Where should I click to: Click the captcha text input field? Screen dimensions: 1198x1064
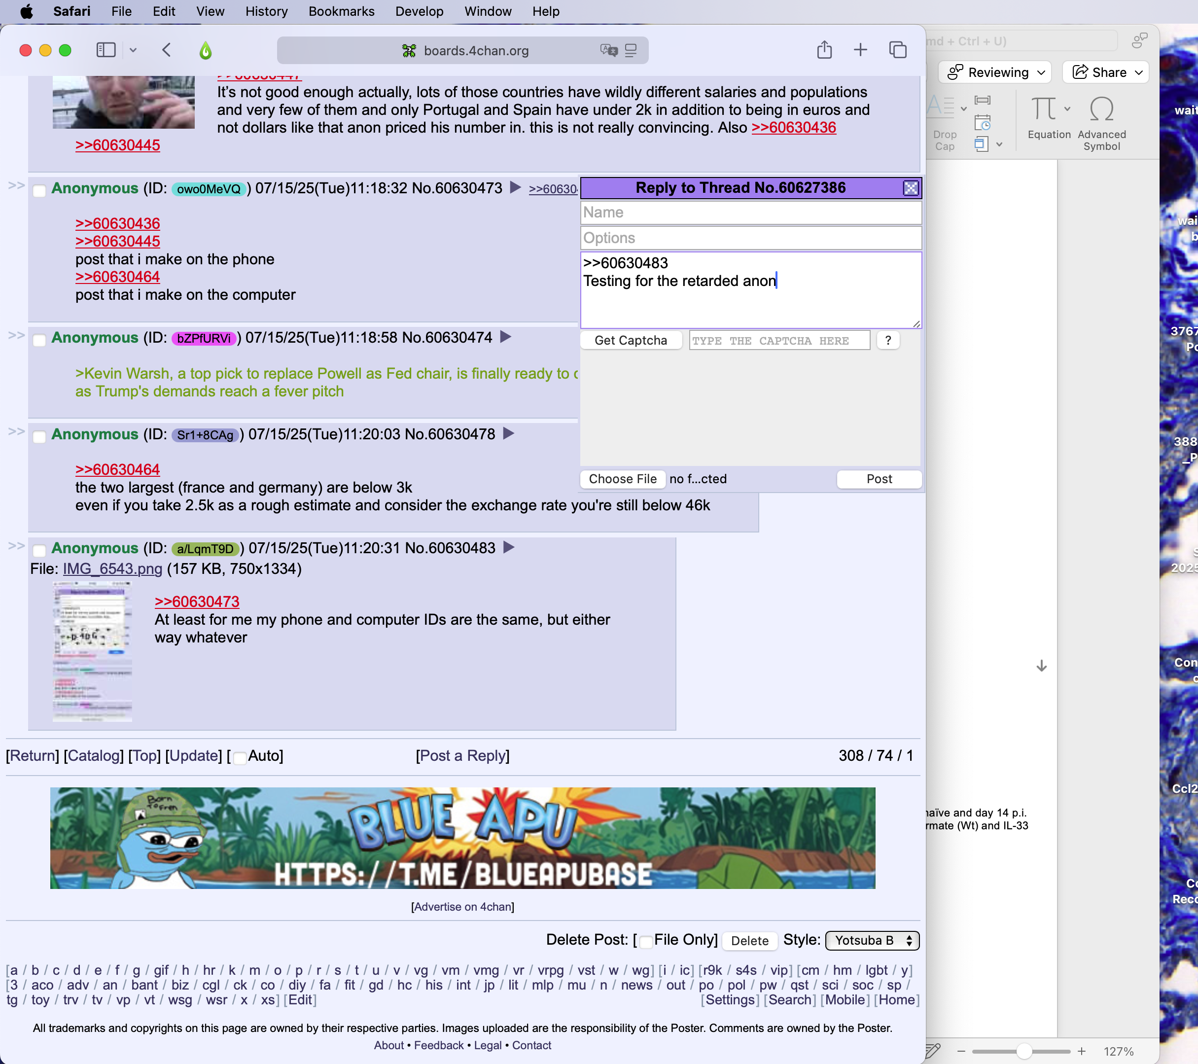click(x=779, y=341)
